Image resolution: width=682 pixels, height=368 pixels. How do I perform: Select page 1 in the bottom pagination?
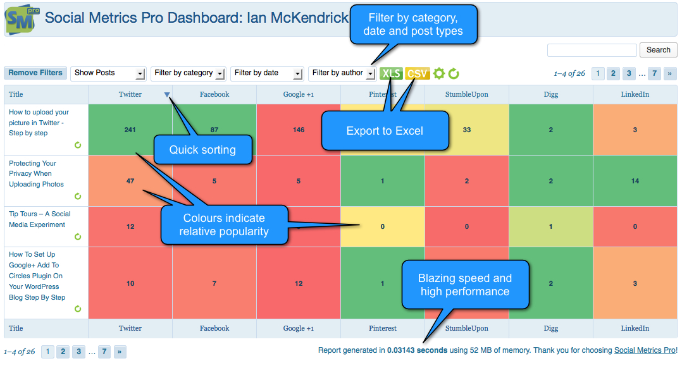pyautogui.click(x=48, y=352)
